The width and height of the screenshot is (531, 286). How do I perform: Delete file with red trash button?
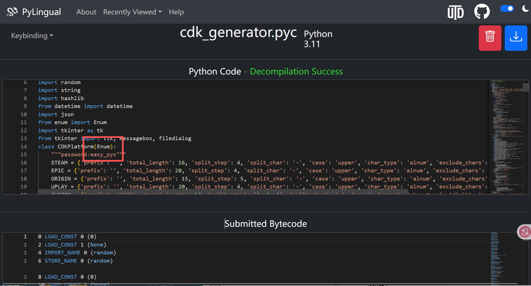[x=490, y=38]
